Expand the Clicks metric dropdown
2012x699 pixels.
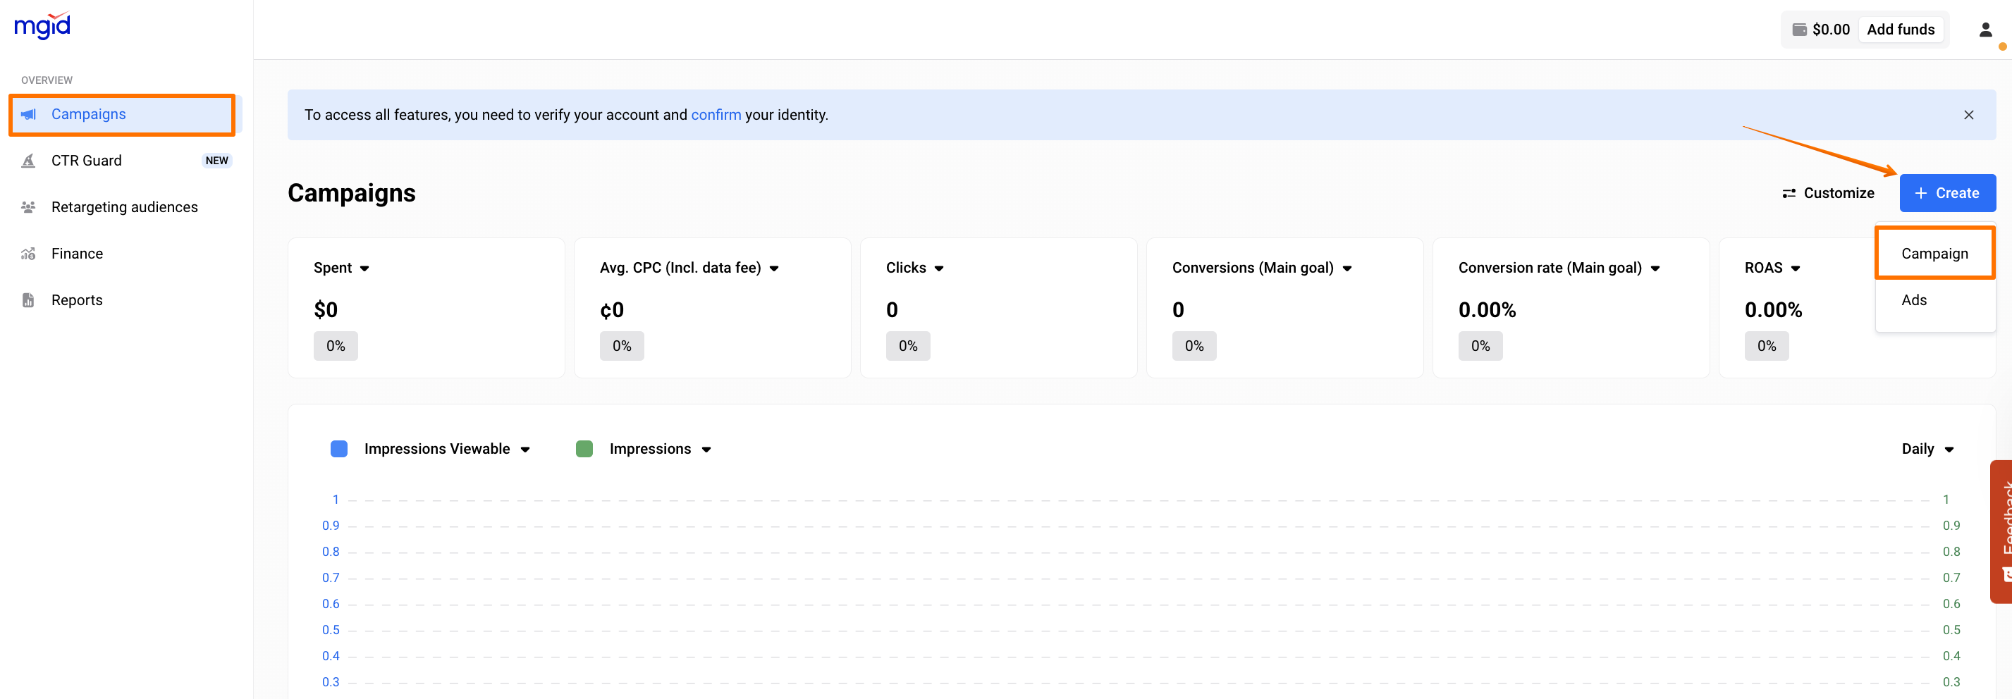tap(939, 268)
